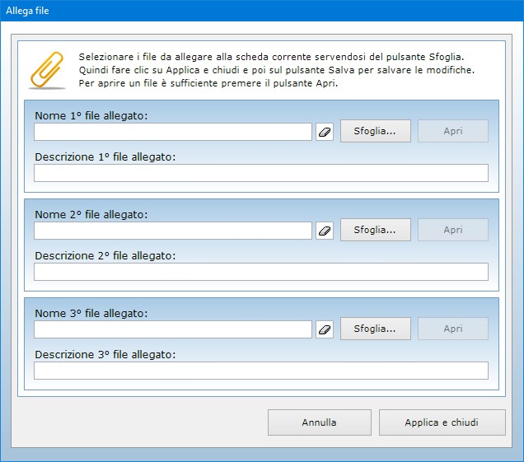Confirm with Applica e chiudi button
The width and height of the screenshot is (524, 462).
(442, 422)
